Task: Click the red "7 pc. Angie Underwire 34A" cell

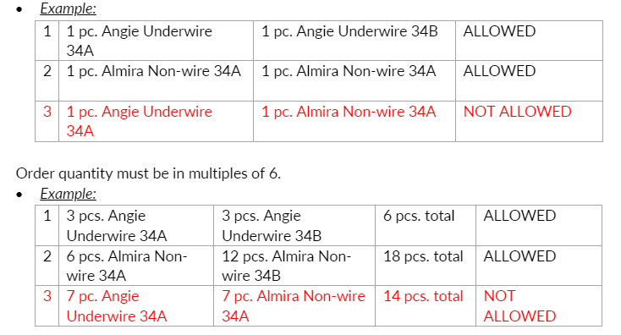Action: pyautogui.click(x=136, y=305)
